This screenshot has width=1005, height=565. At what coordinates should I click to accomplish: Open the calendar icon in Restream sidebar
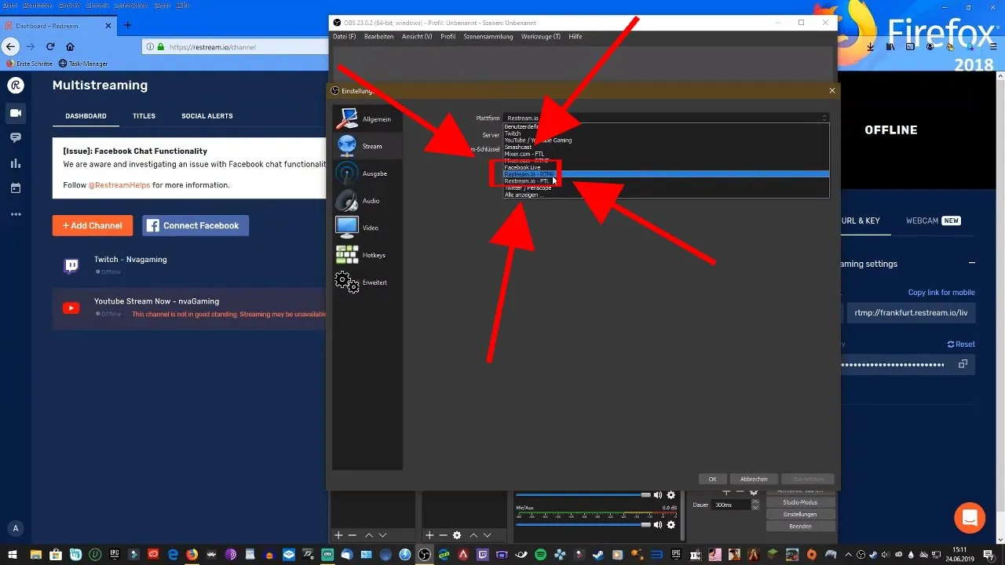[x=16, y=188]
